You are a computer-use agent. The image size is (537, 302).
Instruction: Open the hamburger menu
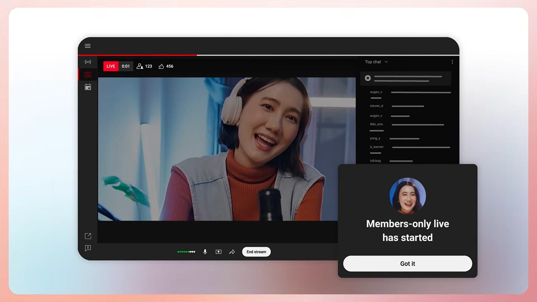tap(87, 46)
